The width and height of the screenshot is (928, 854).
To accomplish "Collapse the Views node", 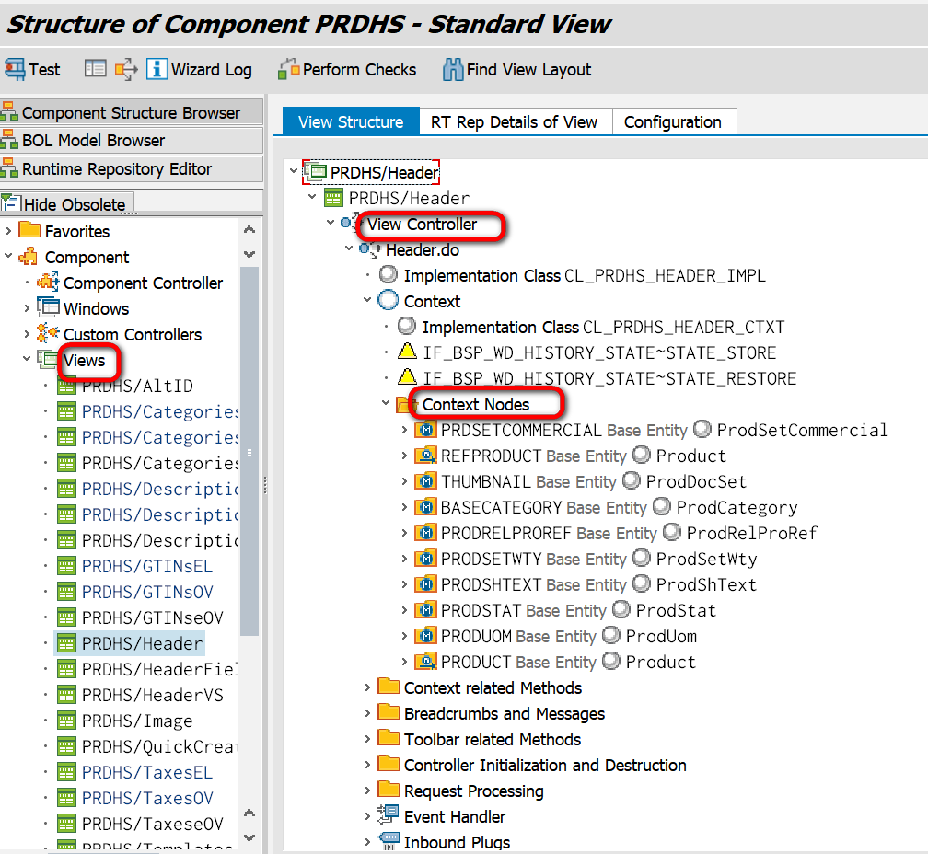I will (x=27, y=358).
